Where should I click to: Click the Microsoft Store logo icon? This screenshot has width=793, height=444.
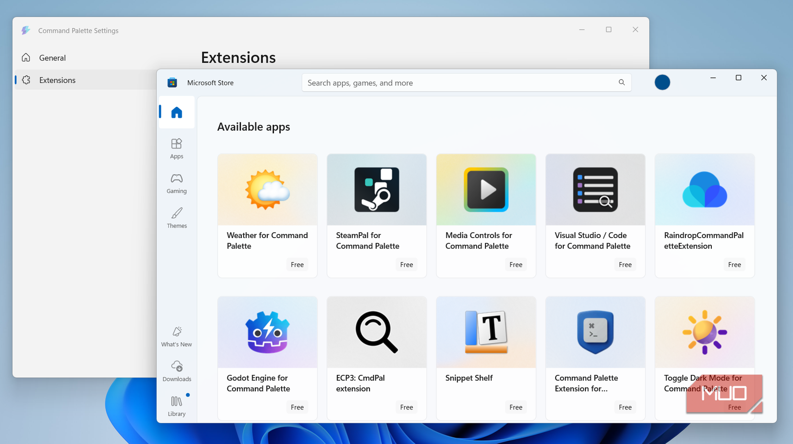[172, 82]
